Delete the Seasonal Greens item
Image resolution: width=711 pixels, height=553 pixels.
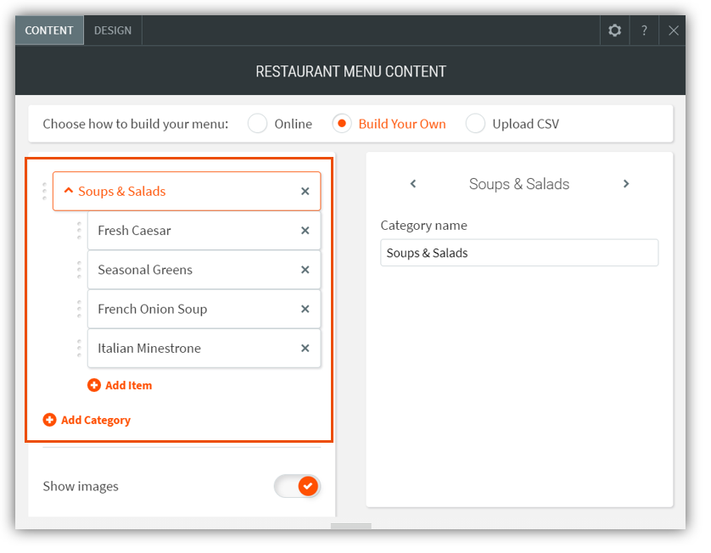pyautogui.click(x=305, y=270)
